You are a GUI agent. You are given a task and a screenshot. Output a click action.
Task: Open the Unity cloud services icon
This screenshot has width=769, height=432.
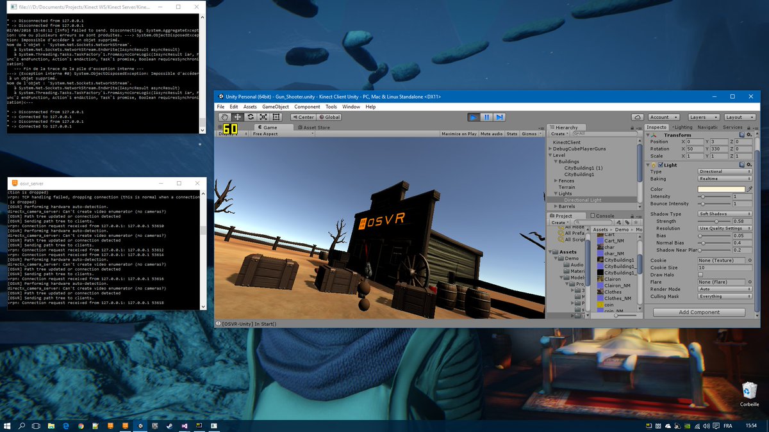(638, 117)
